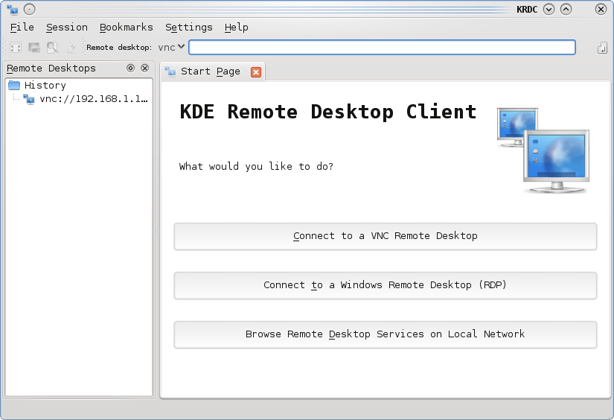The width and height of the screenshot is (614, 420).
Task: Close the Start Page tab
Action: 256,71
